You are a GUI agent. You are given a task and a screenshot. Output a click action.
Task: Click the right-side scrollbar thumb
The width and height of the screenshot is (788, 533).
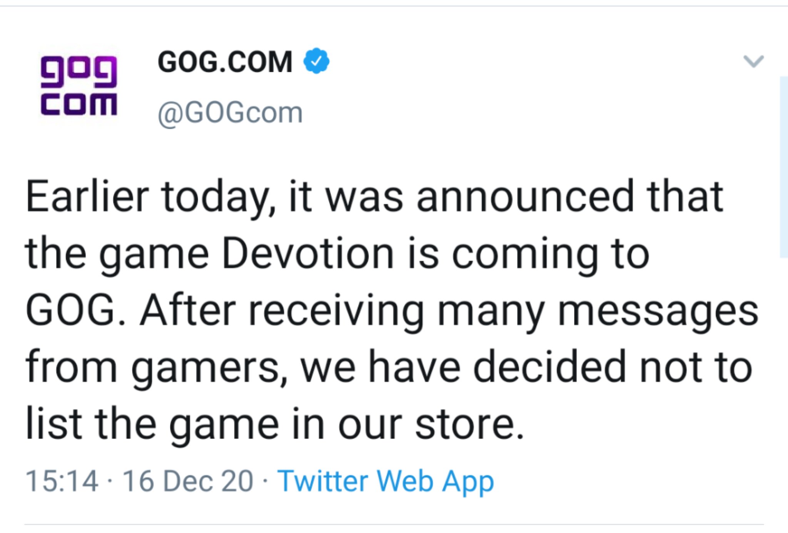[x=784, y=167]
